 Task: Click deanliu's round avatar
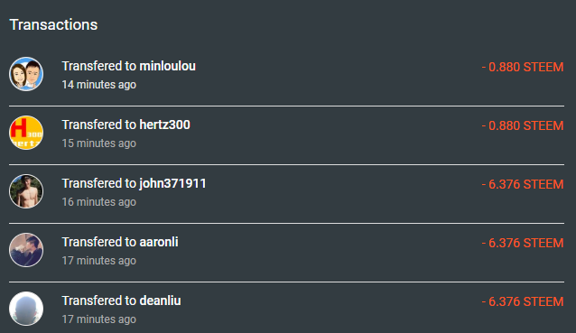pos(26,309)
